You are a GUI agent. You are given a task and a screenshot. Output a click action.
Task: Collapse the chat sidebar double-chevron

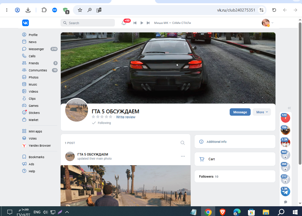(289, 108)
